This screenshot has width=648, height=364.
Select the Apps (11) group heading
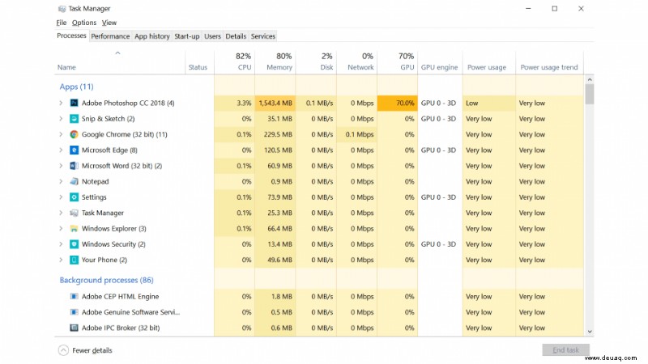[x=76, y=87]
